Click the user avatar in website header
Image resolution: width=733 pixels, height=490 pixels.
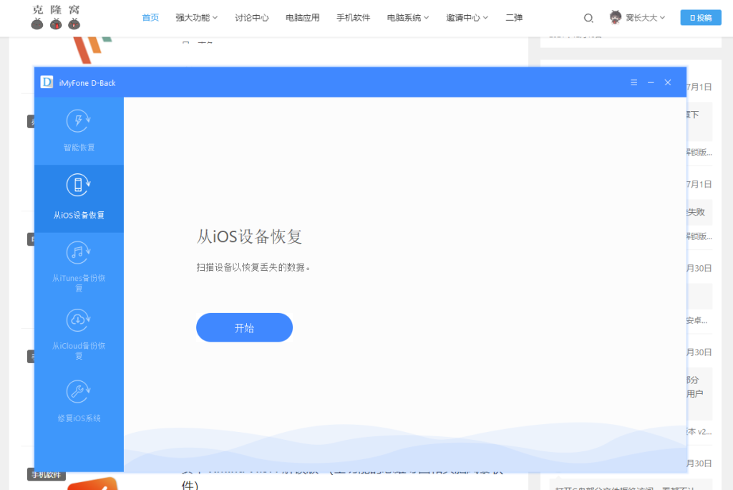pyautogui.click(x=616, y=17)
